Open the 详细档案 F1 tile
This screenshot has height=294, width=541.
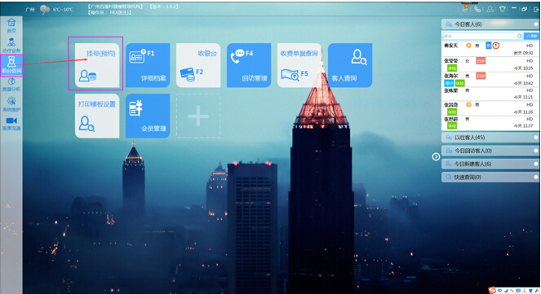tap(148, 65)
